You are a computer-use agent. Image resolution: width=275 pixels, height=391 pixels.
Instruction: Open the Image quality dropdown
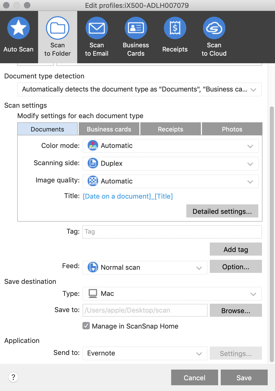171,181
